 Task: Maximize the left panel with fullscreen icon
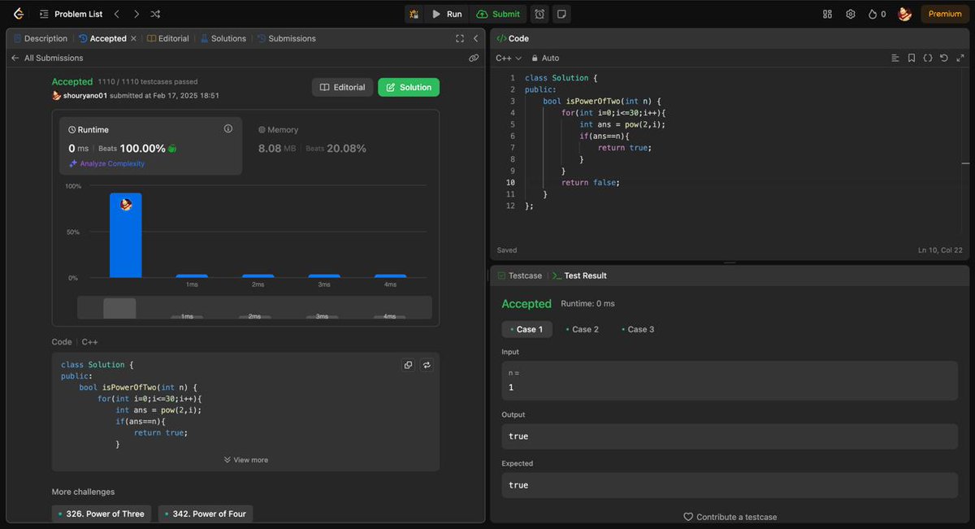click(460, 38)
